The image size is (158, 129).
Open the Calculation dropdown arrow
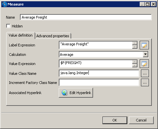[x=146, y=54]
